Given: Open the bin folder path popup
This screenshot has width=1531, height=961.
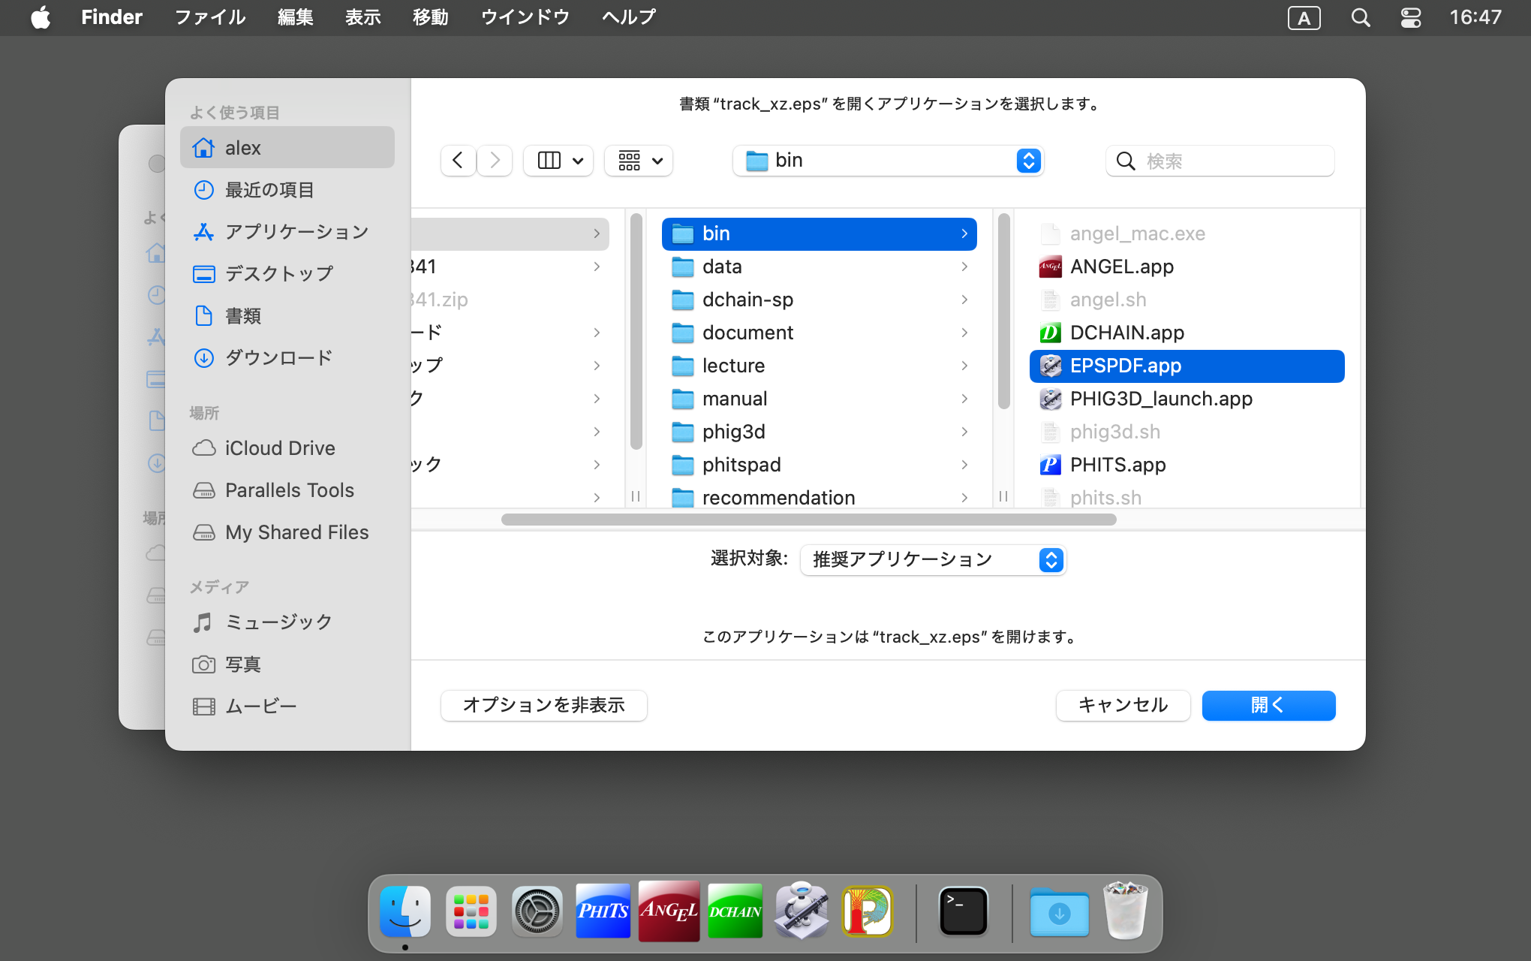Looking at the screenshot, I should tap(889, 161).
